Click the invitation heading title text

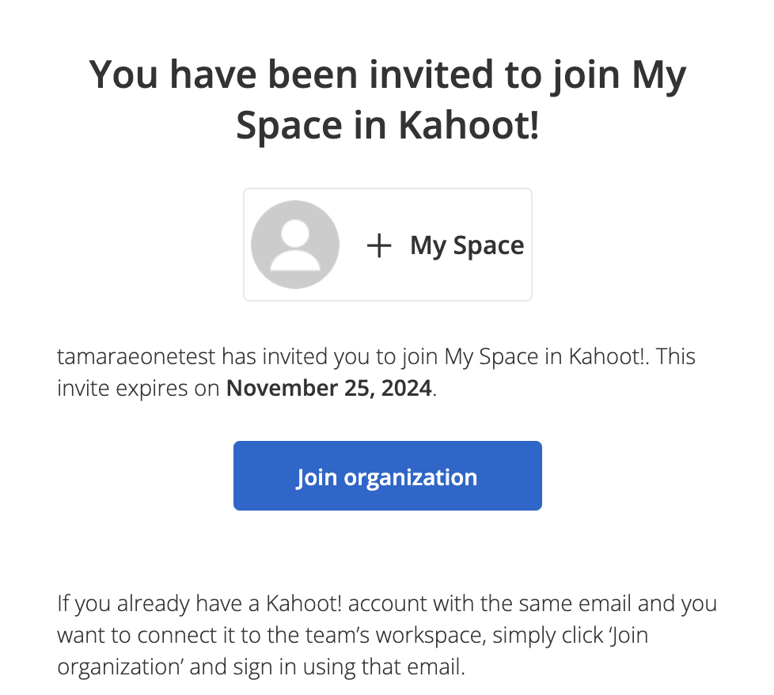point(388,99)
